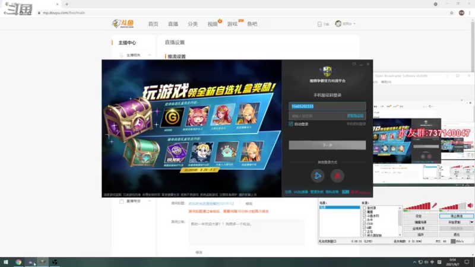Click the 设定 settings button in OBS
This screenshot has width=475, height=267.
[x=420, y=216]
